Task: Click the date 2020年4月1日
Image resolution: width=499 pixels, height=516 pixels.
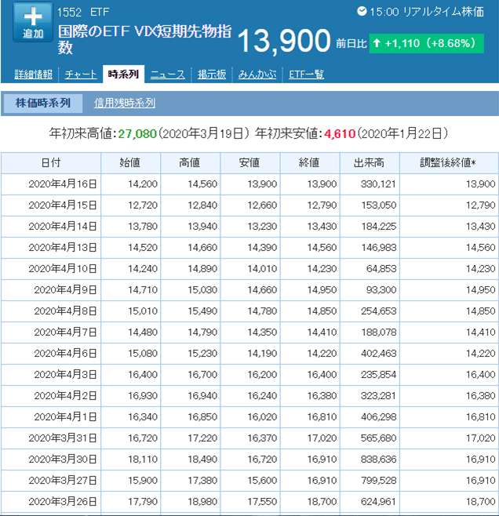Action: tap(65, 417)
